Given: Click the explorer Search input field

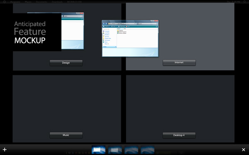Looking at the screenshot, I should [x=148, y=24].
